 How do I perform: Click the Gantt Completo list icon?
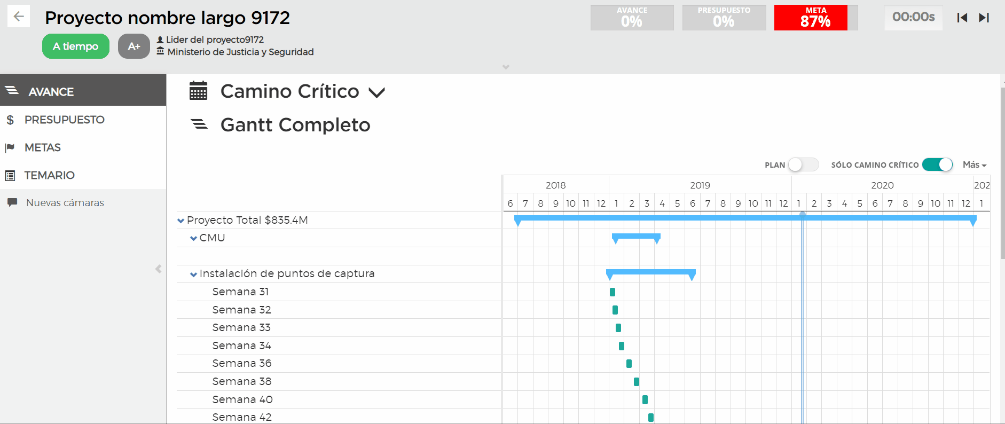pyautogui.click(x=199, y=124)
